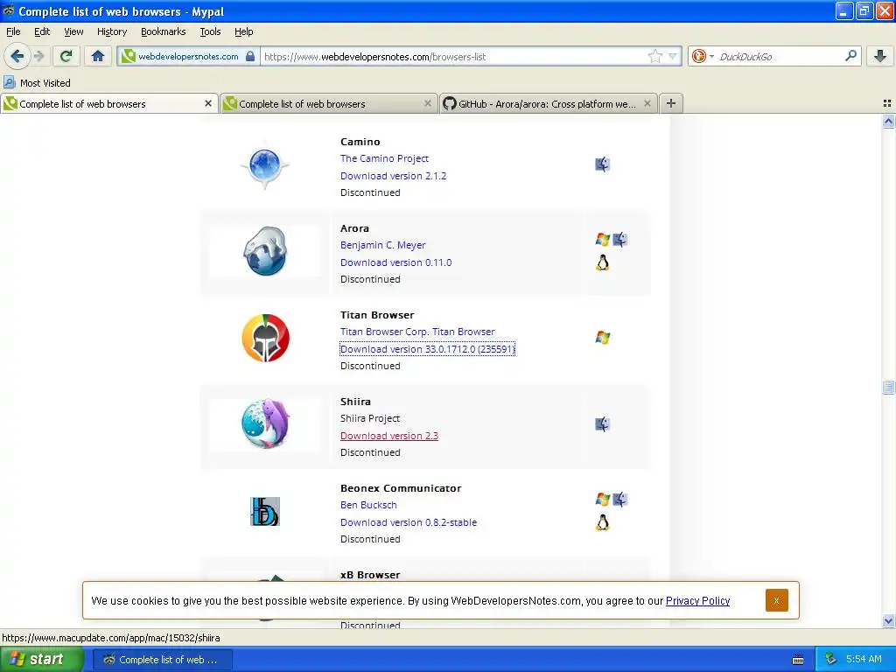Click Shiira Download version 2.3 link

[389, 436]
